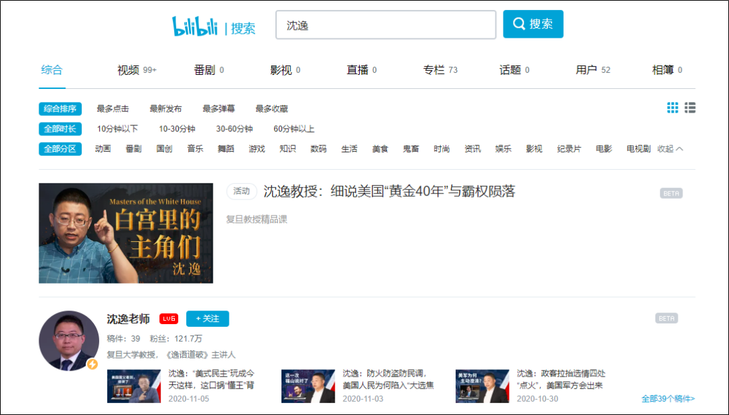This screenshot has height=415, width=729.
Task: Switch to list view layout
Action: tap(690, 108)
